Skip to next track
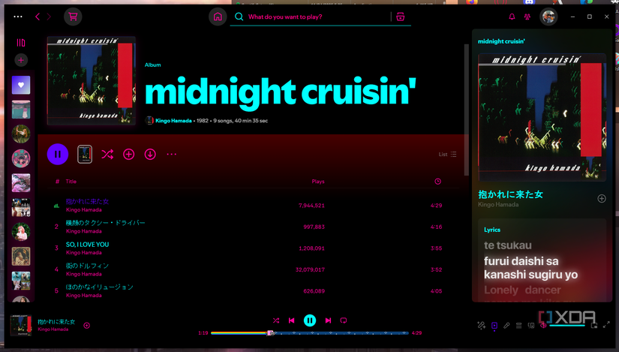619x352 pixels. coord(328,320)
